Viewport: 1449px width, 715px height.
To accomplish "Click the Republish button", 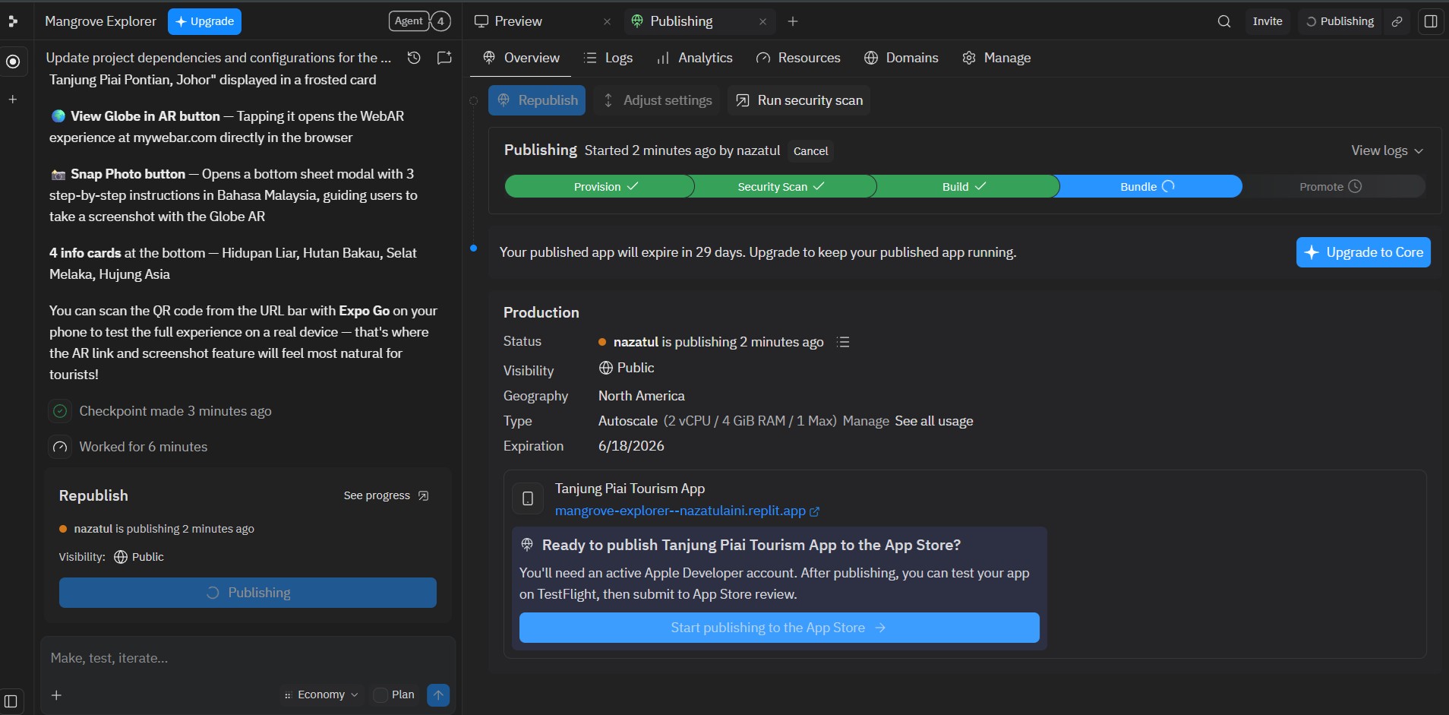I will point(537,100).
